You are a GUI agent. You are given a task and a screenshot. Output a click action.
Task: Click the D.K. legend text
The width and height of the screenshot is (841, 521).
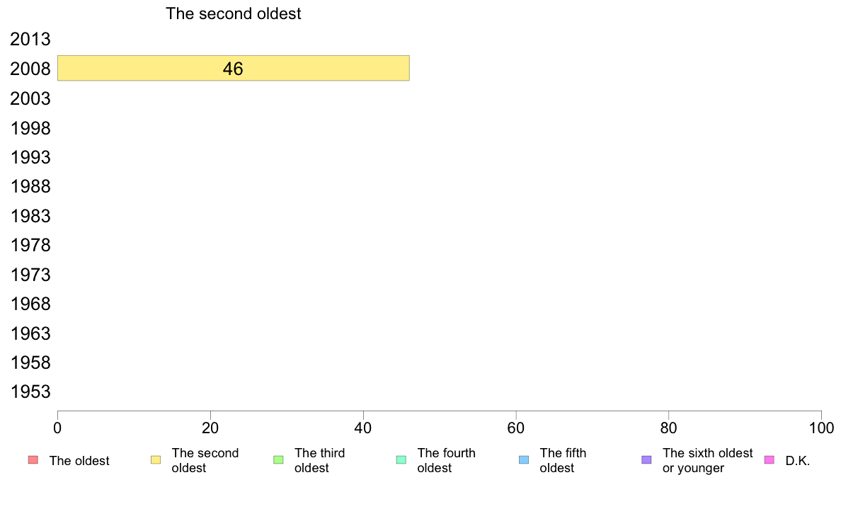point(798,461)
